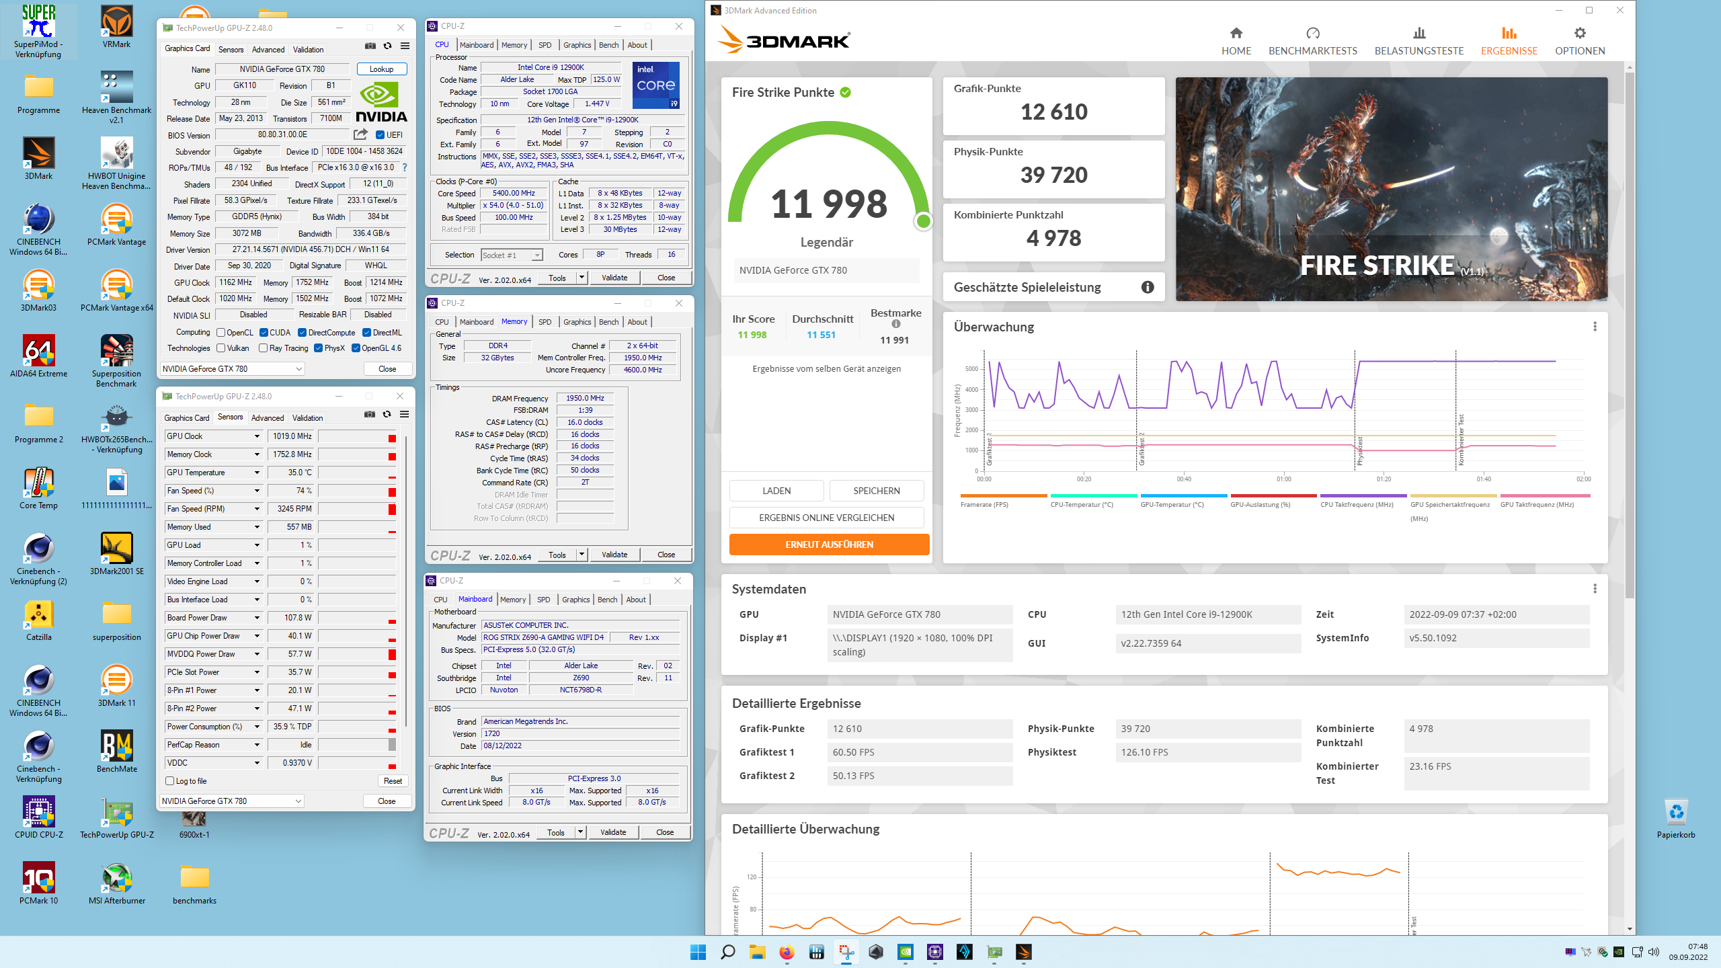Image resolution: width=1721 pixels, height=968 pixels.
Task: Click SPEICHERN button in 3DMark
Action: coord(876,491)
